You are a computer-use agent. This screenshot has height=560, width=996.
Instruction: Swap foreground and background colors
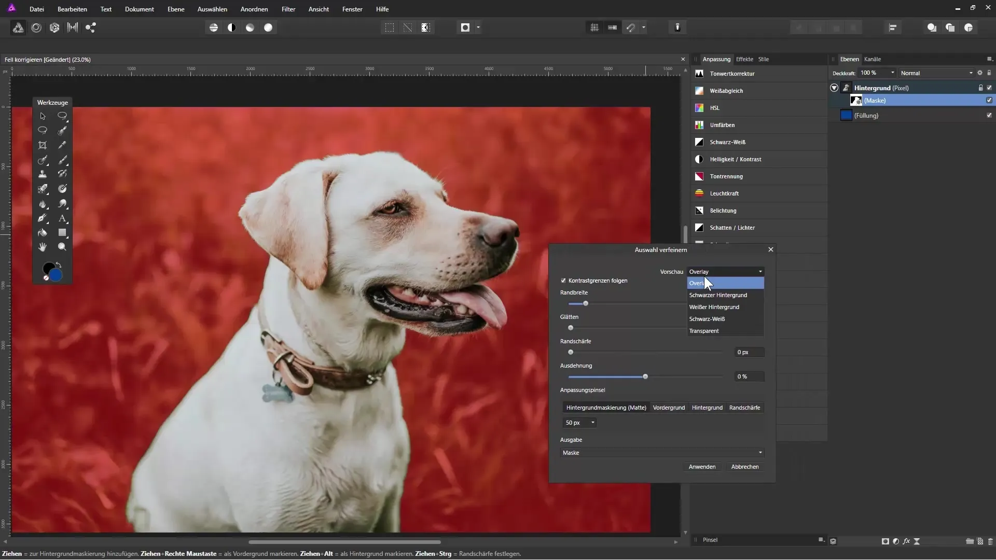point(59,265)
